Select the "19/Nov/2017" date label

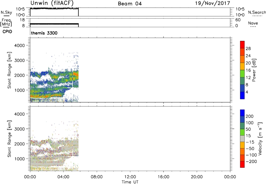coord(212,3)
